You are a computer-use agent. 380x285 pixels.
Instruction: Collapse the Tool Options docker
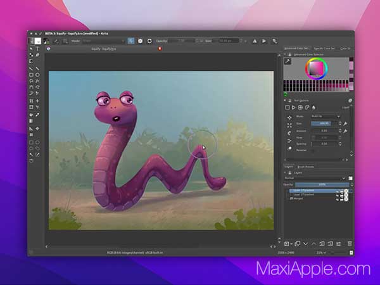pyautogui.click(x=285, y=100)
